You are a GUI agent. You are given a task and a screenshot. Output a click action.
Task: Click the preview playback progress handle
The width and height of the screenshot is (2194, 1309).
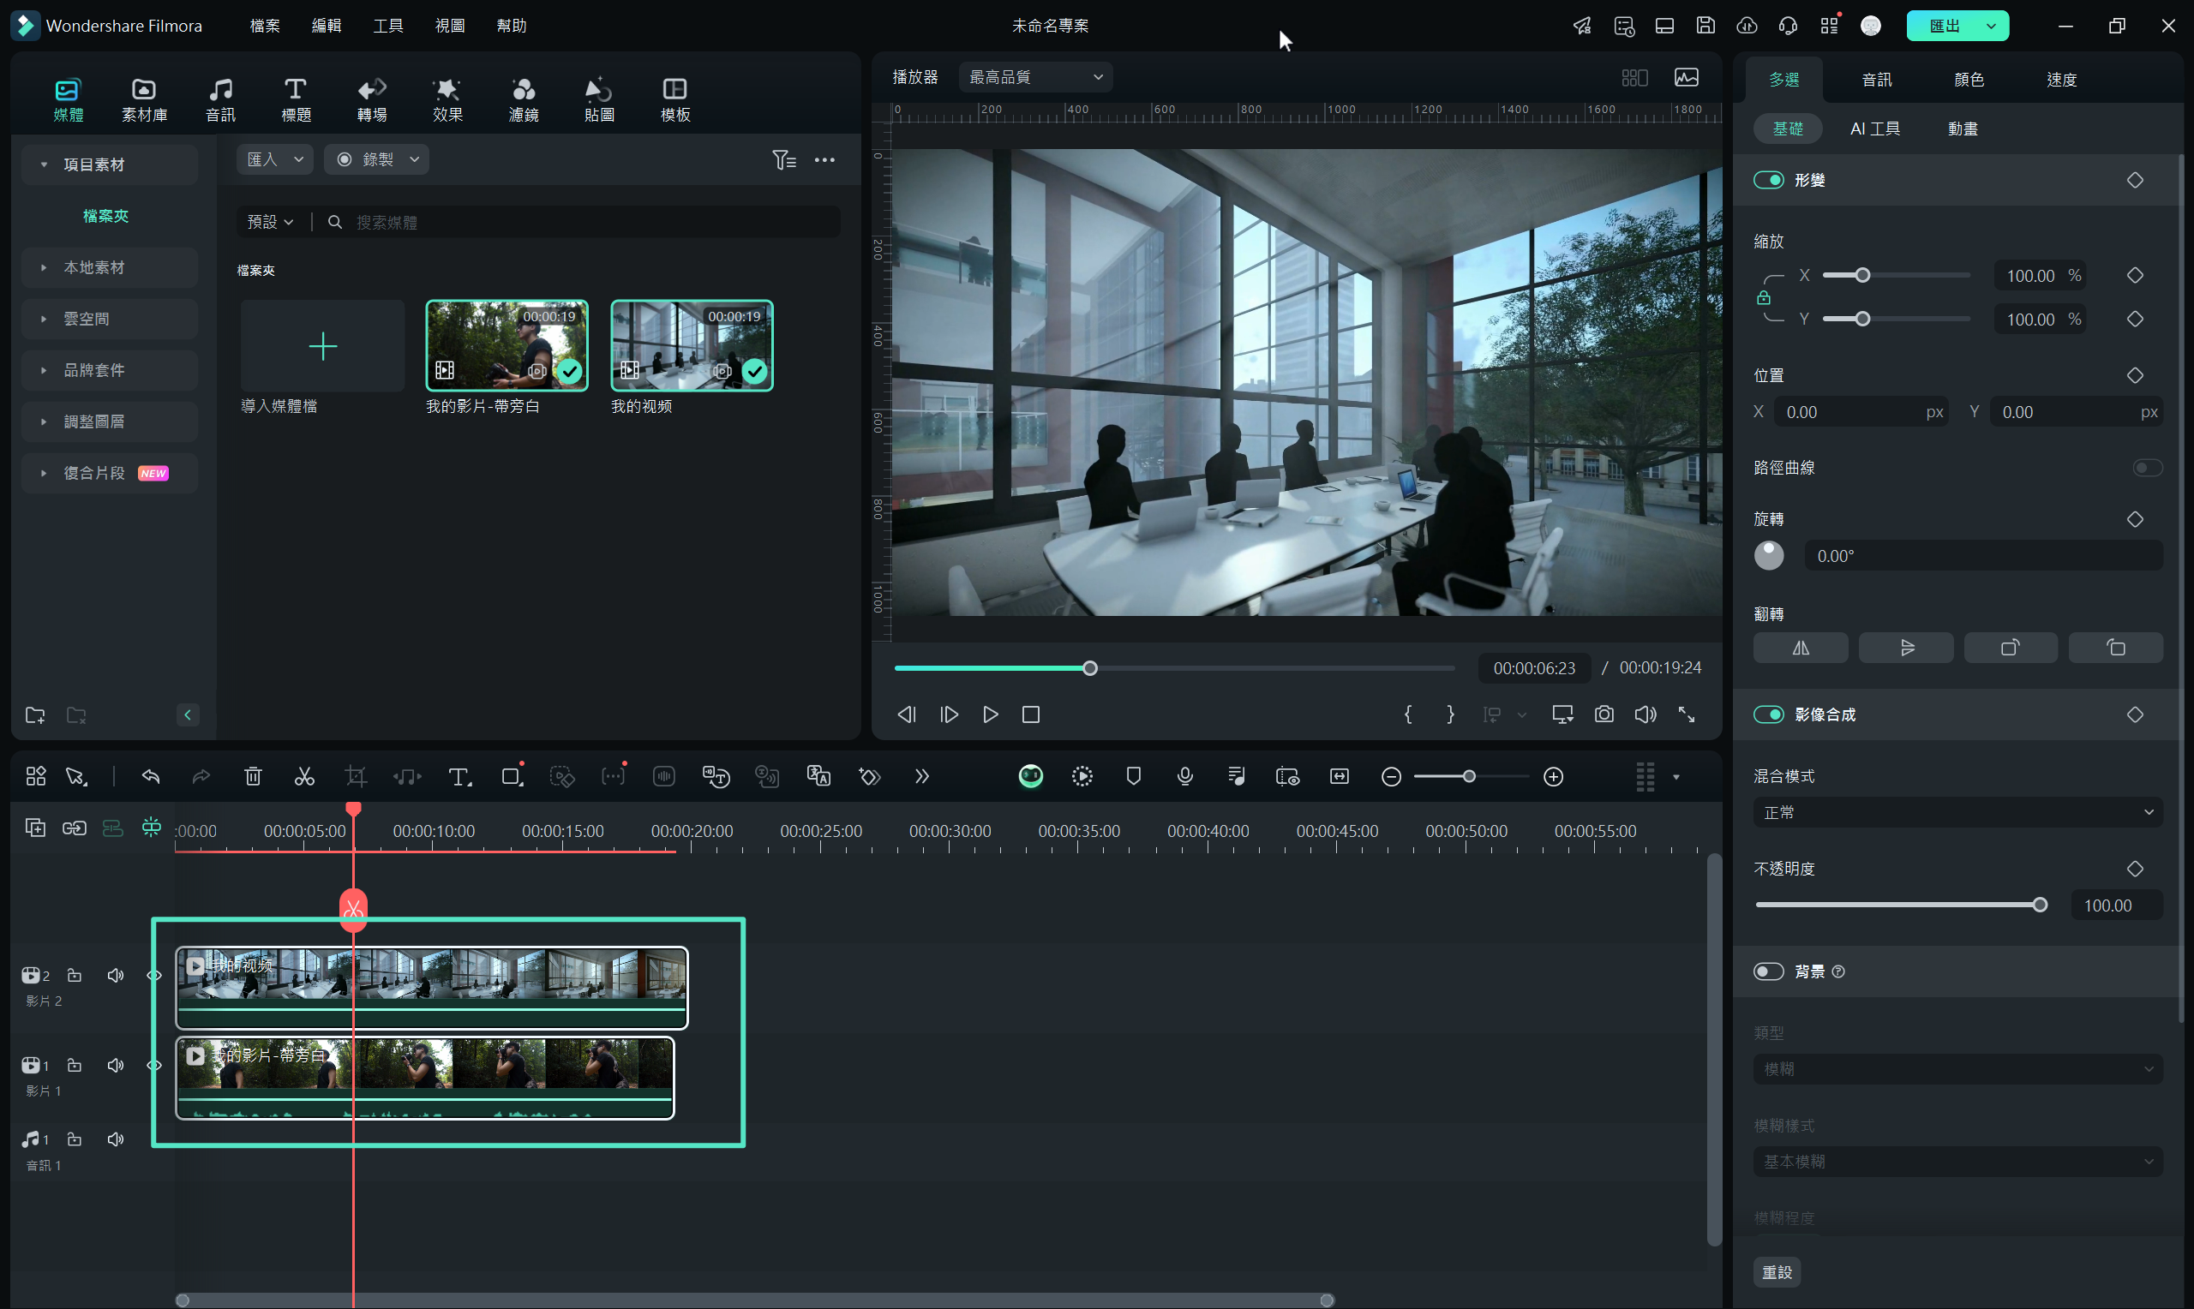coord(1090,668)
